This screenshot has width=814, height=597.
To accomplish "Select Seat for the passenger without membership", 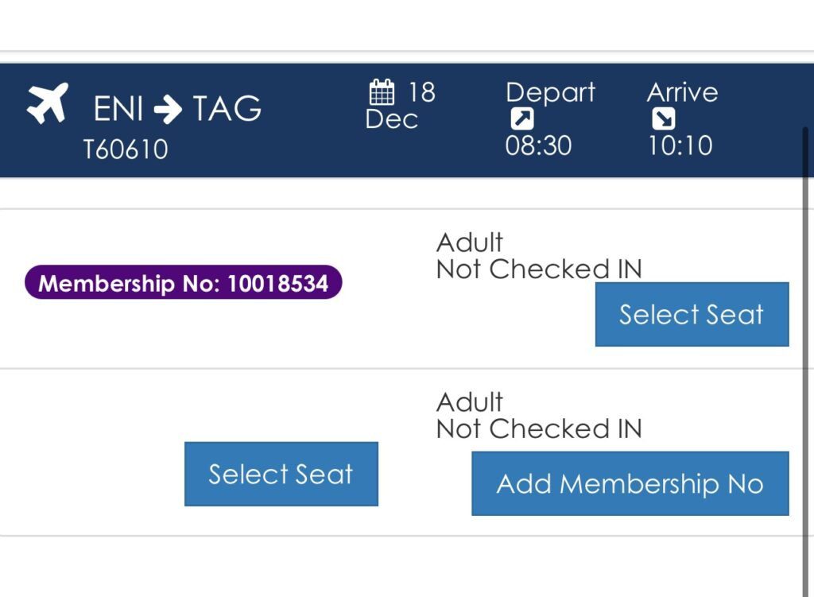I will pyautogui.click(x=281, y=474).
